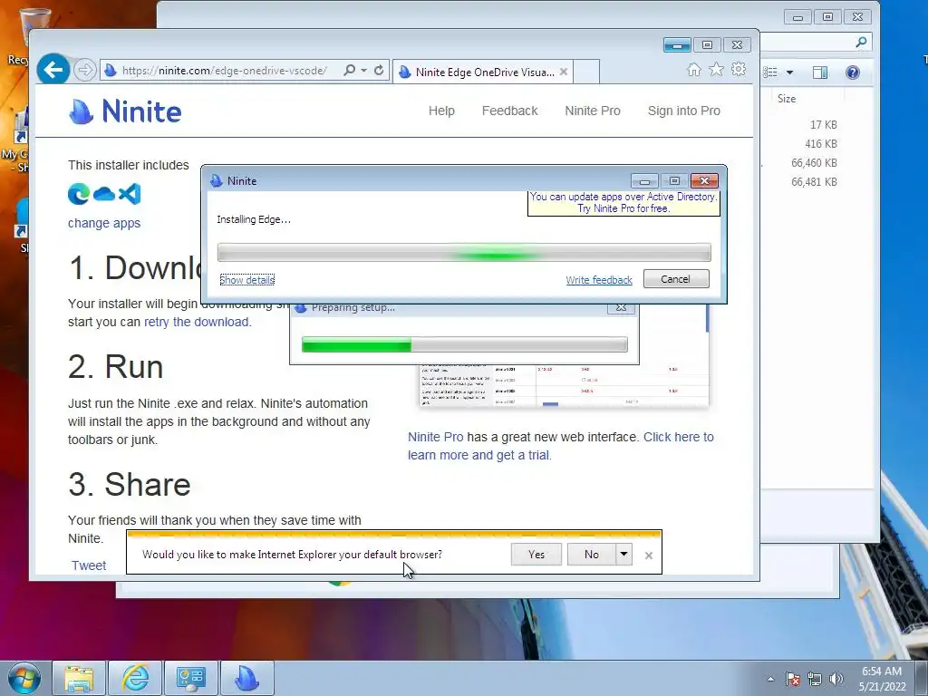Click the Preparing setup progress bar
Viewport: 928px width, 696px height.
(x=464, y=344)
